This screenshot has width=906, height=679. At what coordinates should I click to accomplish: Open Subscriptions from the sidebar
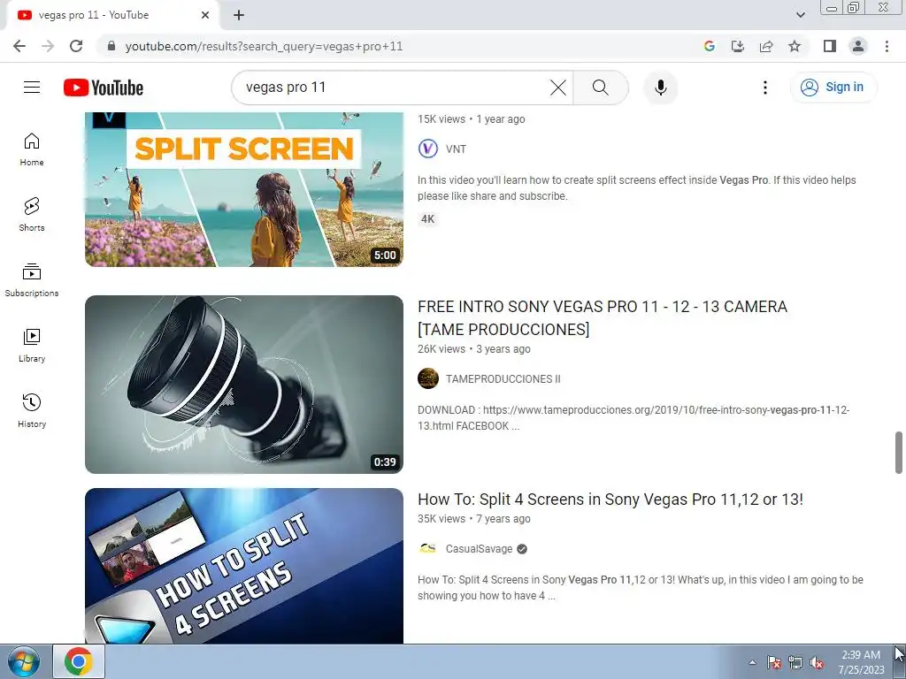[32, 280]
